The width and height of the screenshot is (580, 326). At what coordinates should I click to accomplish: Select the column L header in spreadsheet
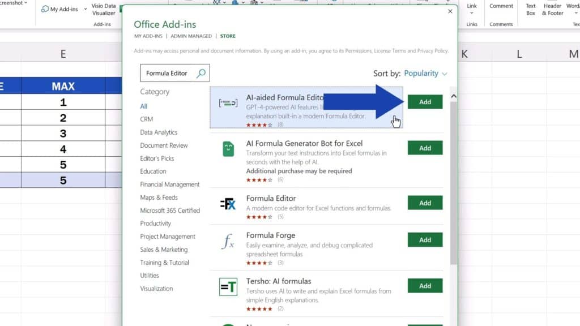coord(519,54)
